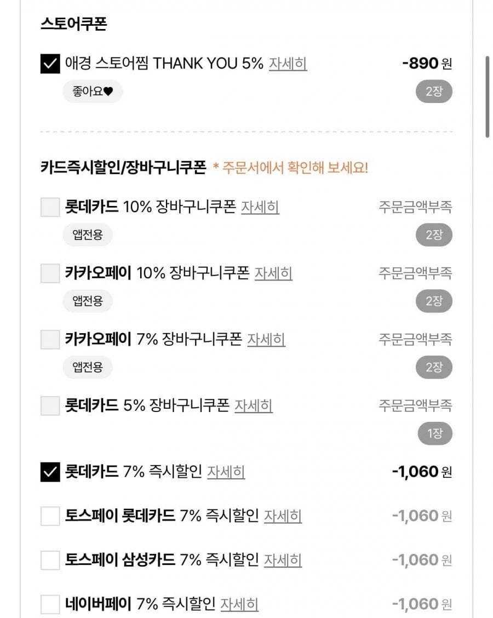This screenshot has width=493, height=618.
Task: Check 토스페이 삼성카드 7% 즉시할인
Action: (50, 560)
